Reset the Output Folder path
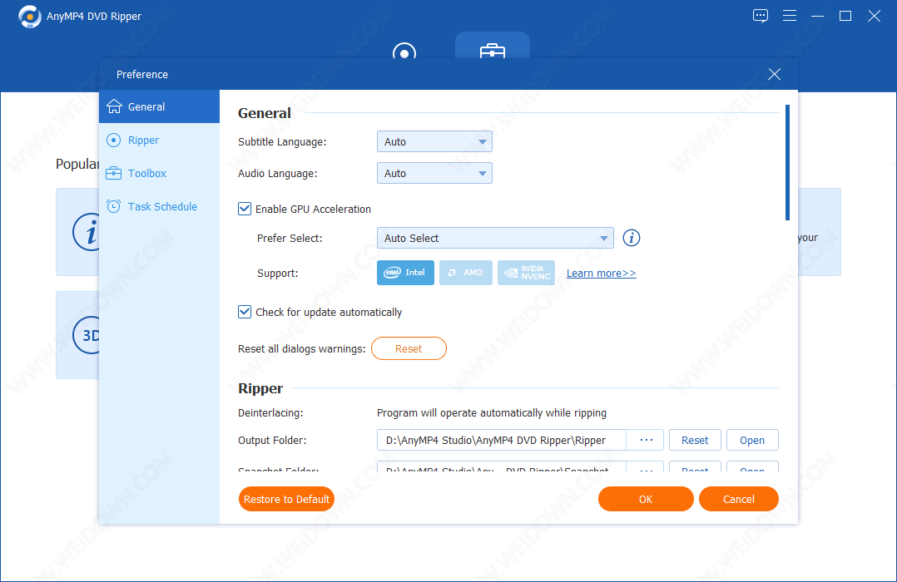Screen dimensions: 897x582 (695, 440)
